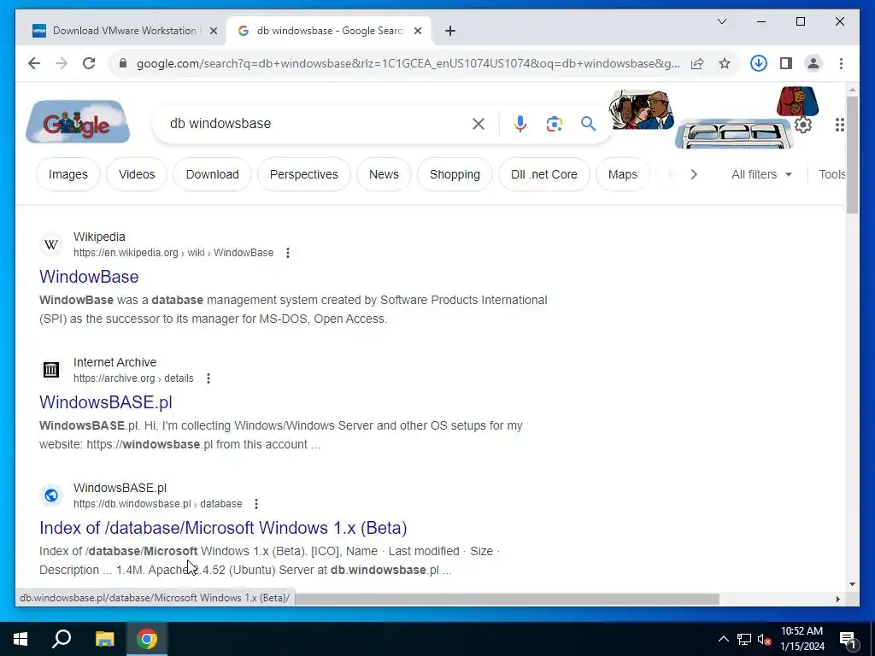This screenshot has height=656, width=875.
Task: Click the address bar URL
Action: 408,63
